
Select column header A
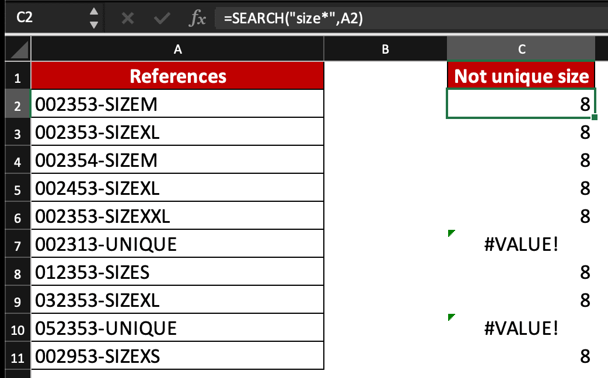tap(177, 49)
